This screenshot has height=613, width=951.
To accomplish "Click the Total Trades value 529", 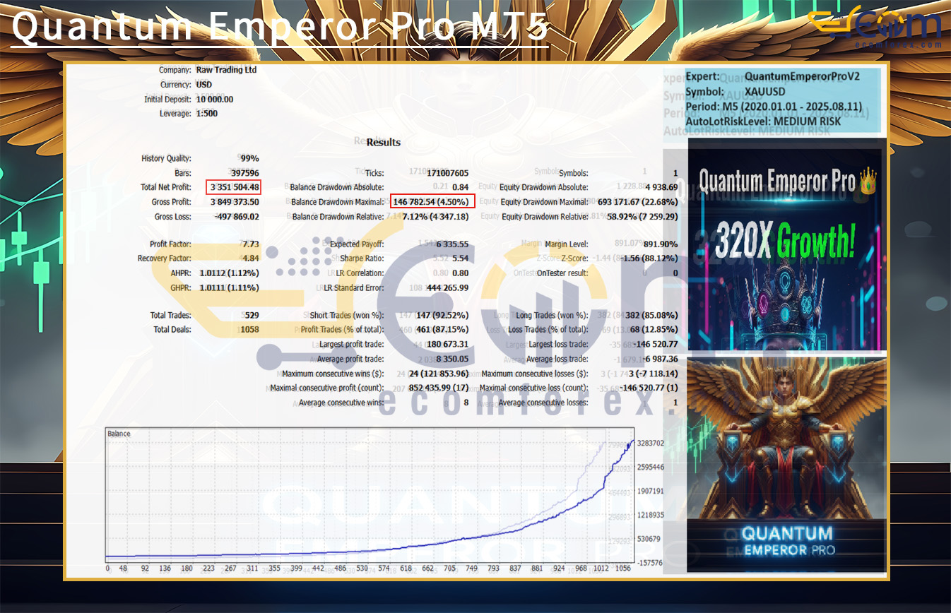I will pyautogui.click(x=251, y=315).
